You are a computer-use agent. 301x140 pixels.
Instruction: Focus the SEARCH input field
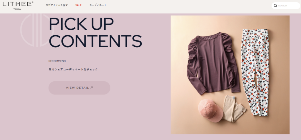(x=286, y=6)
